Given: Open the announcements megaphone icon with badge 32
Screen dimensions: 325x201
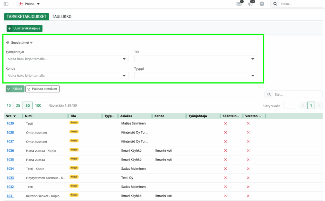Looking at the screenshot, I should click(250, 4).
